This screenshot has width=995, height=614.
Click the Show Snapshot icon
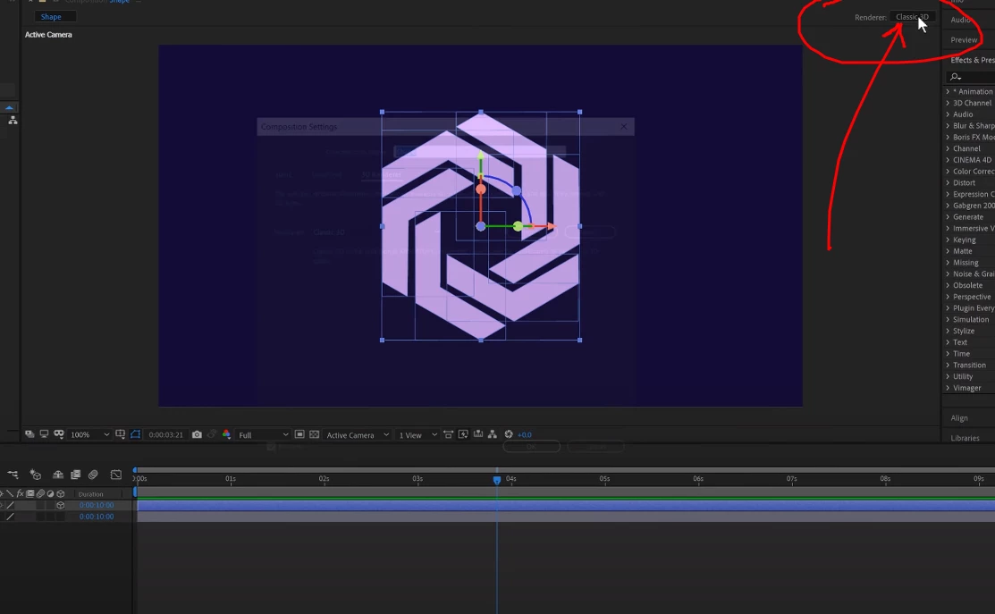[x=212, y=434]
